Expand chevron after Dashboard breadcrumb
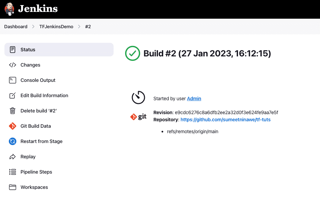 click(33, 27)
